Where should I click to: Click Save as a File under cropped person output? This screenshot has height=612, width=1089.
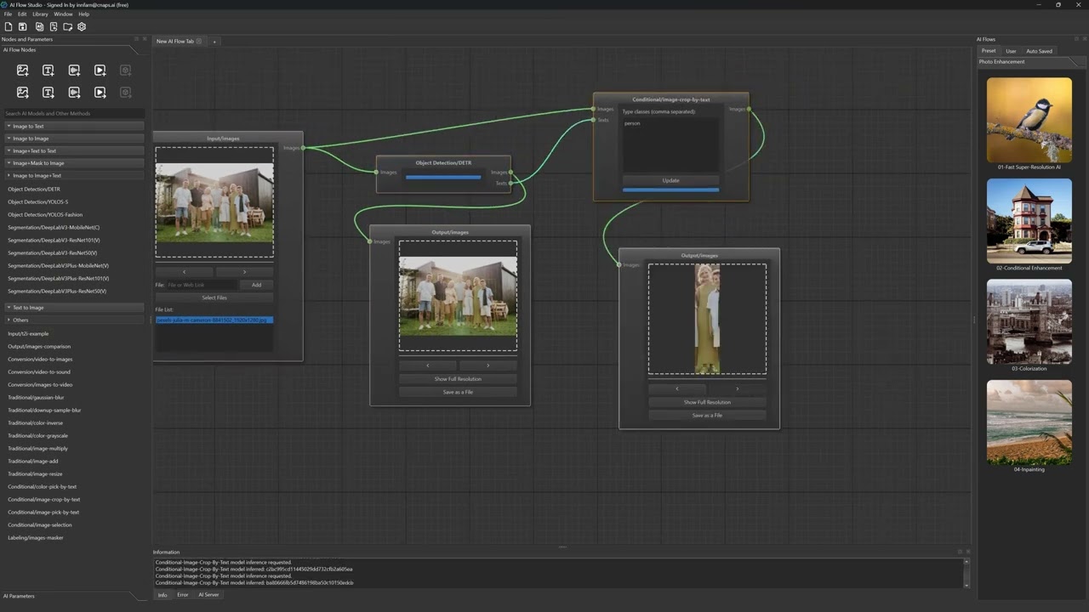tap(707, 416)
